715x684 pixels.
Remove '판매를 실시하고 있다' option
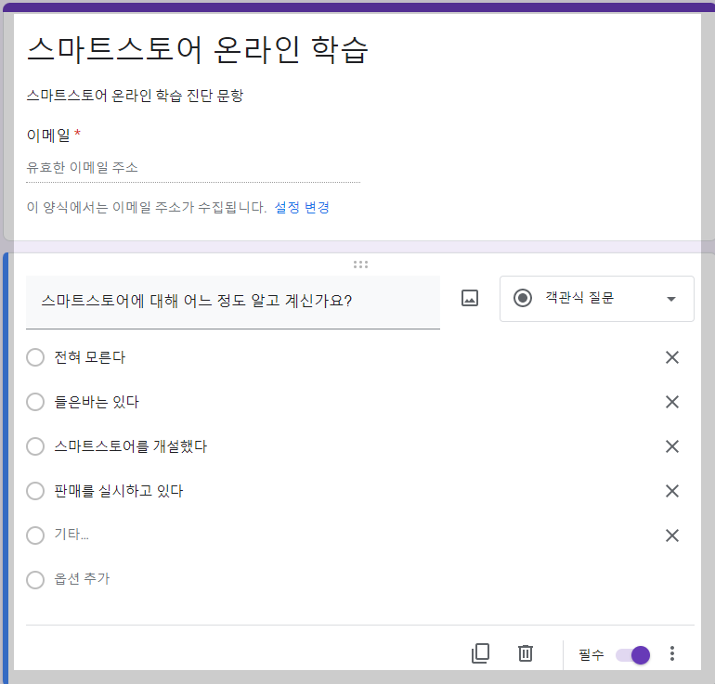[672, 491]
